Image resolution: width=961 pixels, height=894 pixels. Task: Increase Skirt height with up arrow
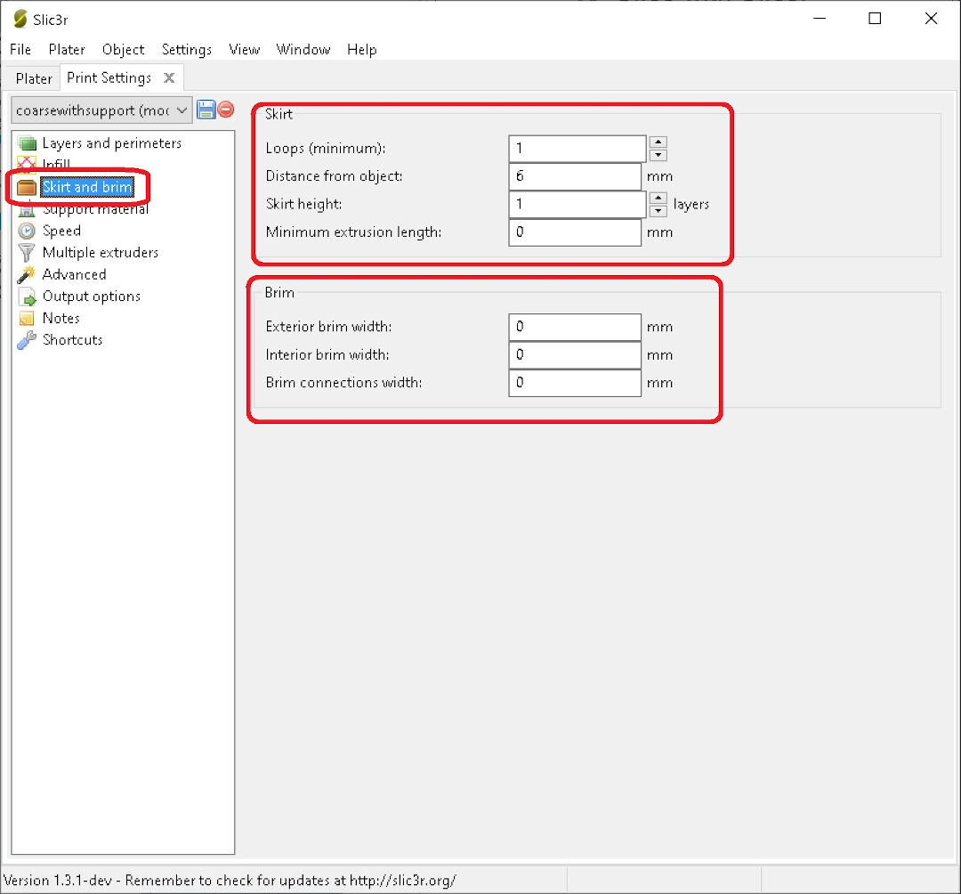[658, 198]
